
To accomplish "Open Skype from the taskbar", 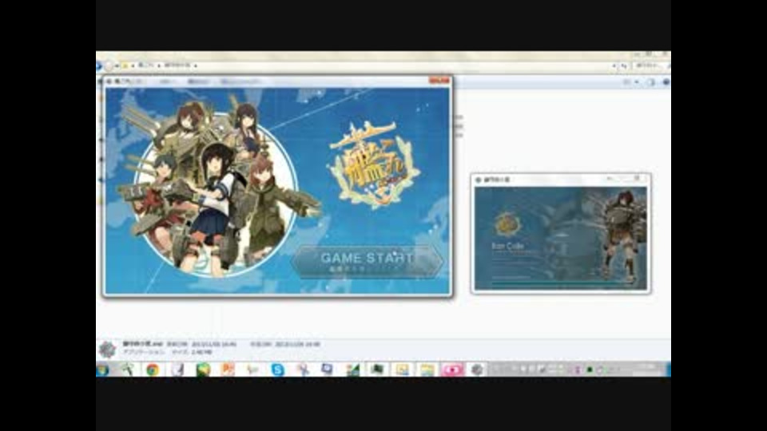I will [x=277, y=370].
